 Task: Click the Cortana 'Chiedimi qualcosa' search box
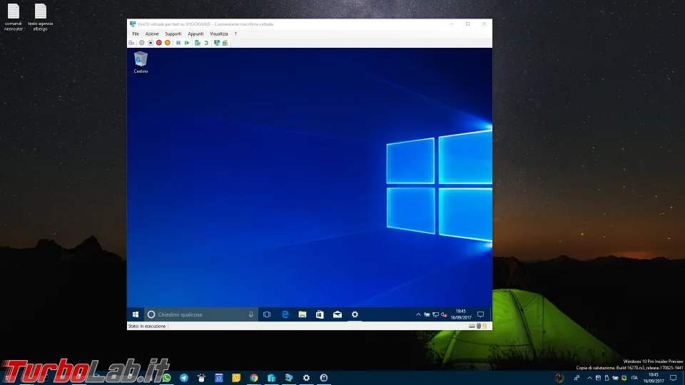[x=200, y=314]
